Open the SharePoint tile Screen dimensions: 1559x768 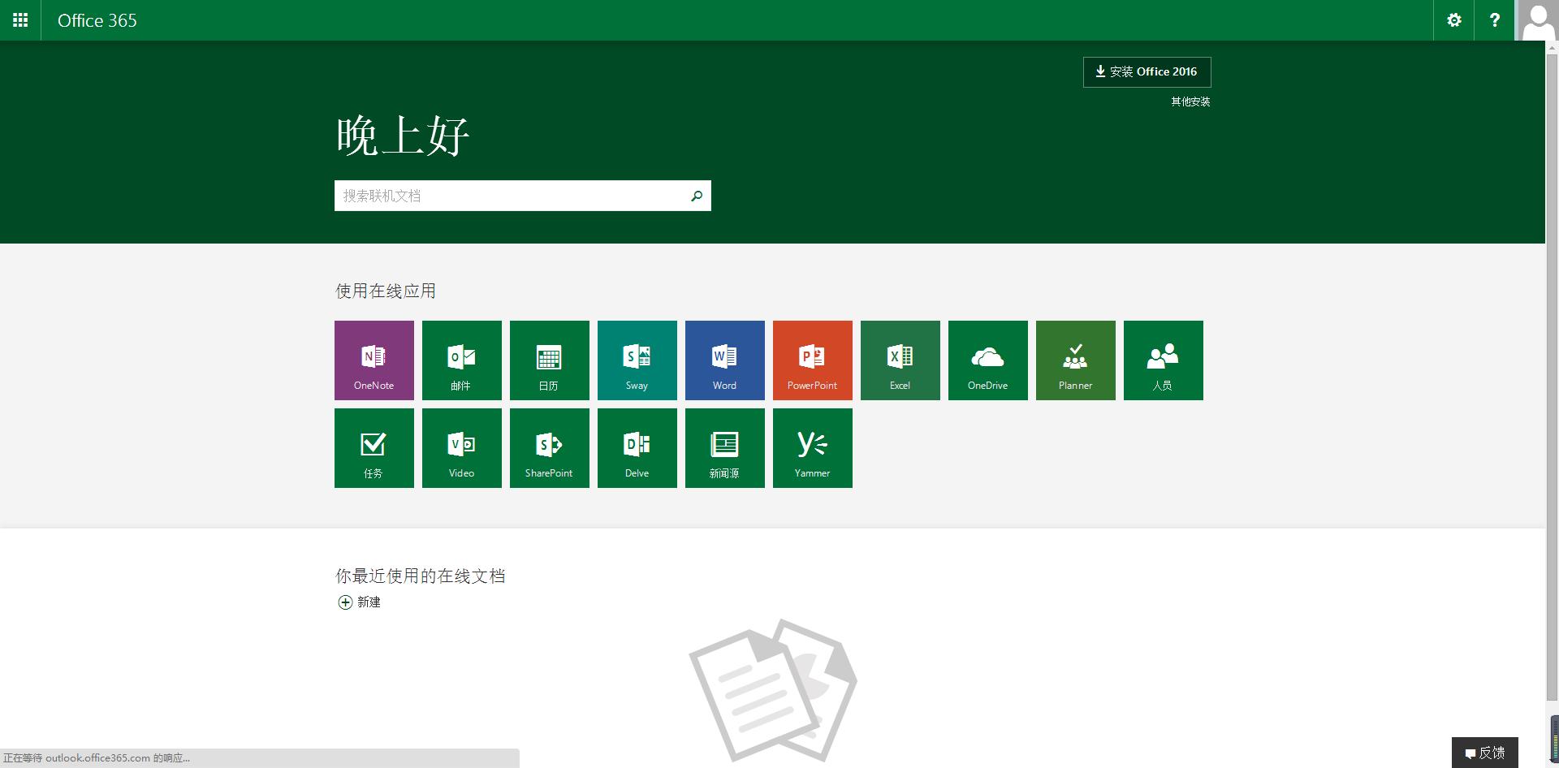pos(549,447)
